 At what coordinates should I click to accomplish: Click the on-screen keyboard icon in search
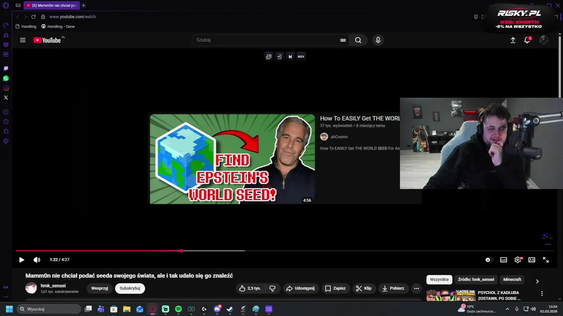343,40
